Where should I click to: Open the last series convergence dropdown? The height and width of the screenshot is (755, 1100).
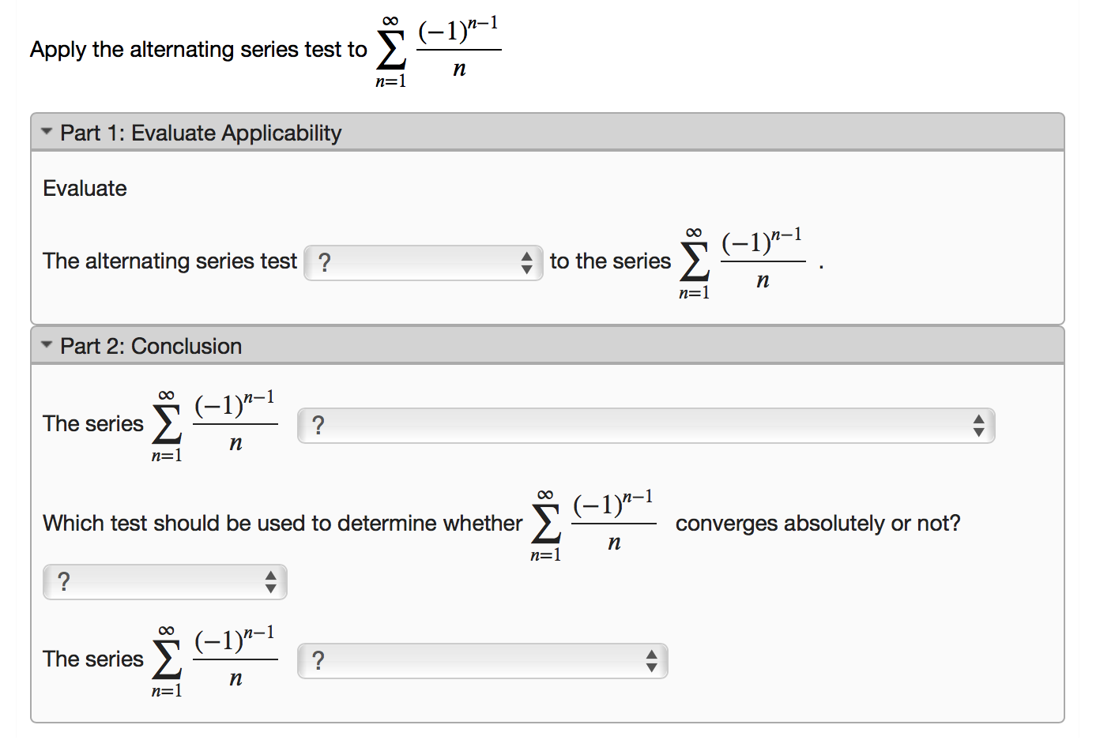[x=482, y=661]
